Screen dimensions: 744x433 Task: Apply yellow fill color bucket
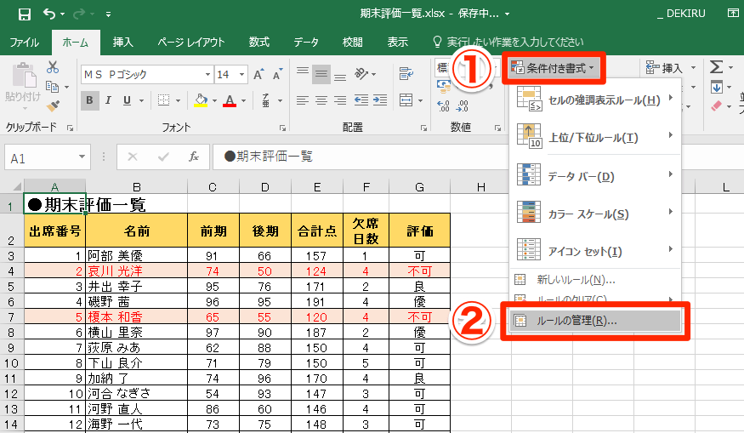pos(201,100)
